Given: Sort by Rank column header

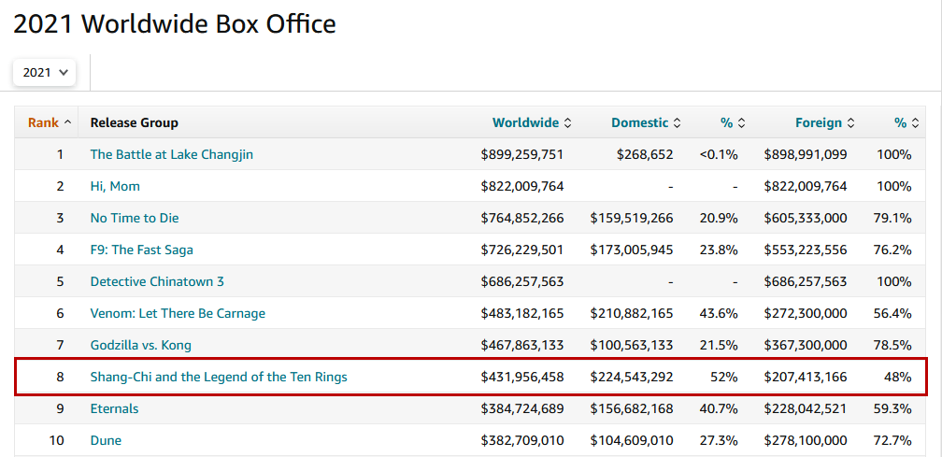Looking at the screenshot, I should (49, 122).
